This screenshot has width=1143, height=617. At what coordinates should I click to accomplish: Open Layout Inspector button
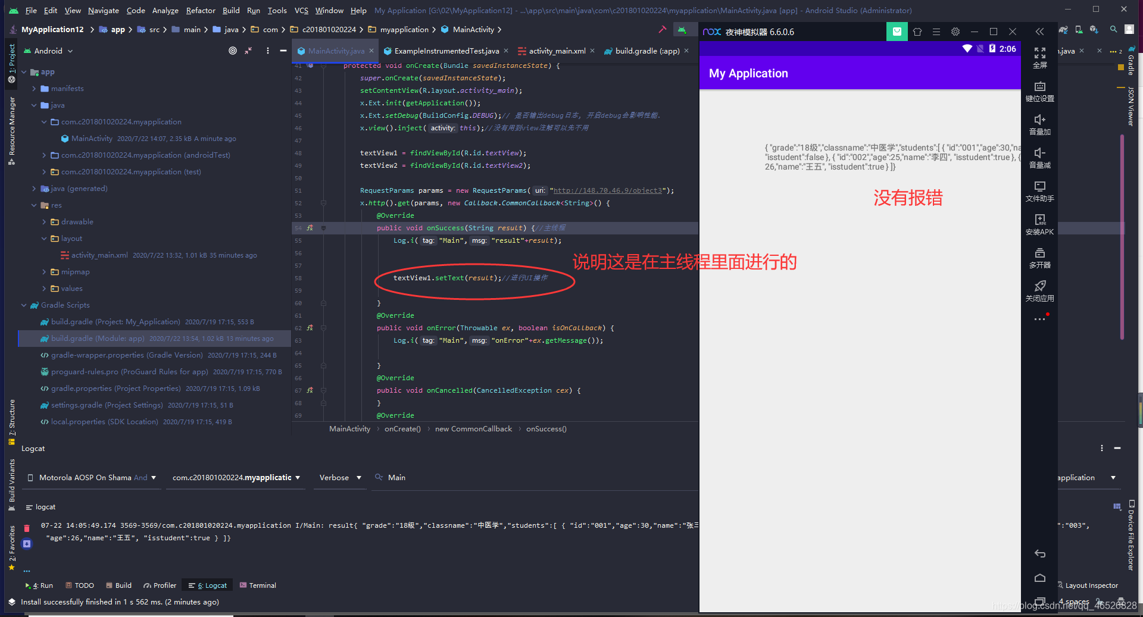click(x=1088, y=585)
